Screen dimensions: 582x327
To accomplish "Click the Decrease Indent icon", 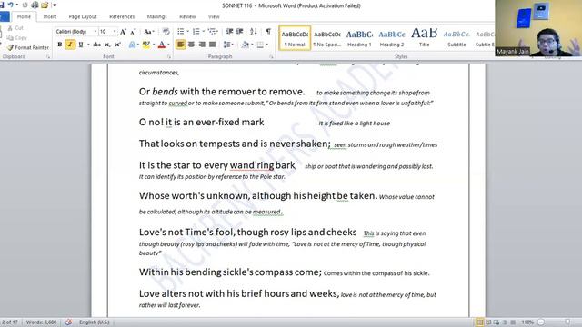I will pyautogui.click(x=229, y=32).
